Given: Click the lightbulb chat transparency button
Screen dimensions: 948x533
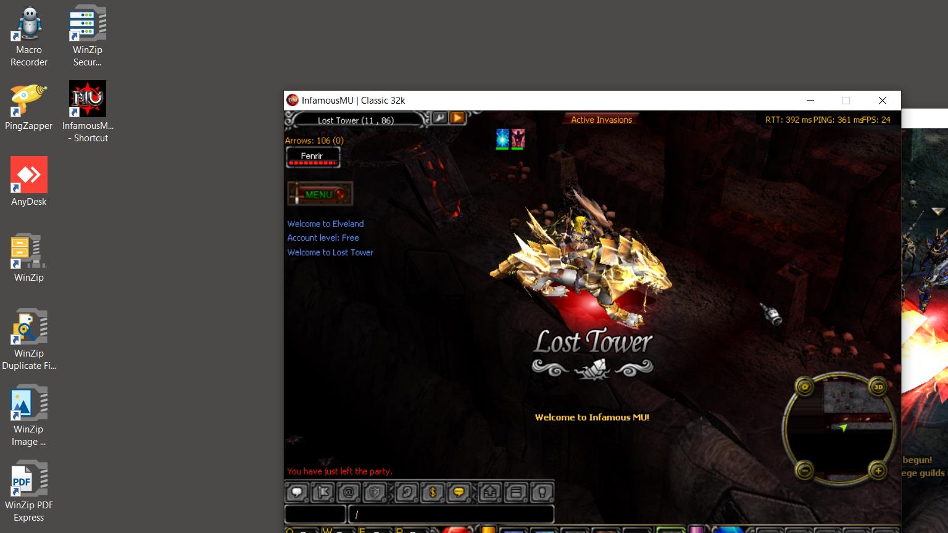Looking at the screenshot, I should 542,492.
